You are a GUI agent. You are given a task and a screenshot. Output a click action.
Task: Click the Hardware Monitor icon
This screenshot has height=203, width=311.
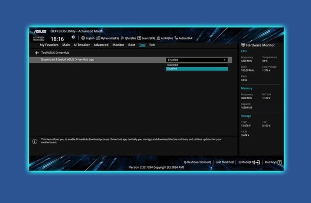[243, 45]
